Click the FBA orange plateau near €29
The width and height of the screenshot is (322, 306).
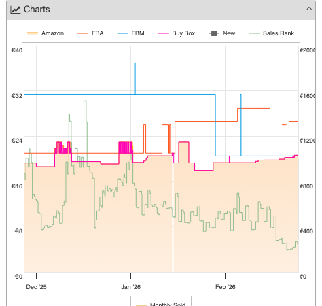[253, 108]
